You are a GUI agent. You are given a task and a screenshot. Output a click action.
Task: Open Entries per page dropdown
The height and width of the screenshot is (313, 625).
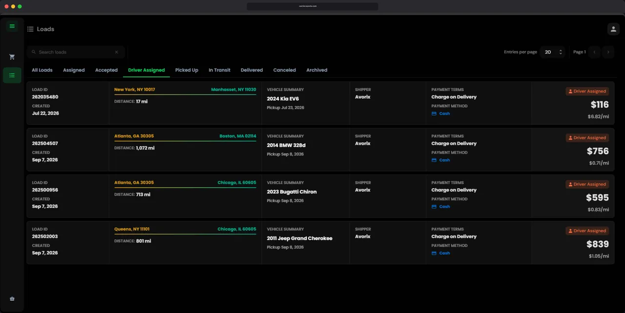553,52
